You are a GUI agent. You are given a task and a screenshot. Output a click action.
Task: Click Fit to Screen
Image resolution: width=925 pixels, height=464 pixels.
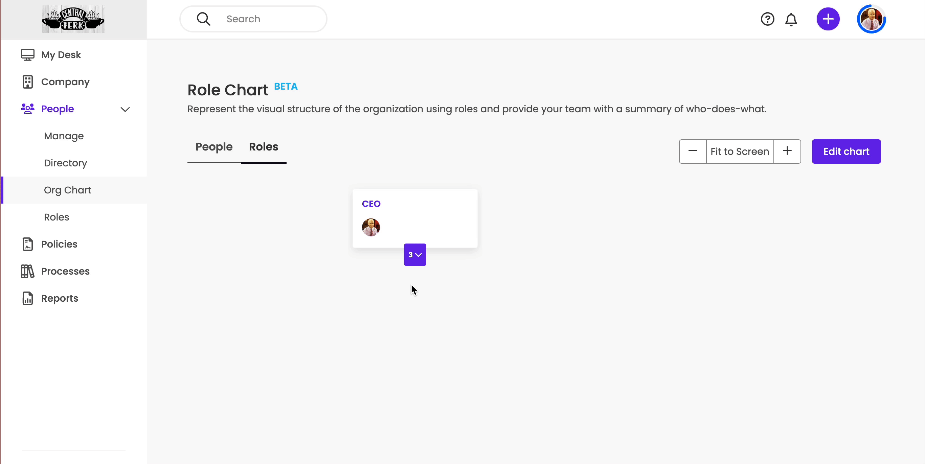click(740, 152)
